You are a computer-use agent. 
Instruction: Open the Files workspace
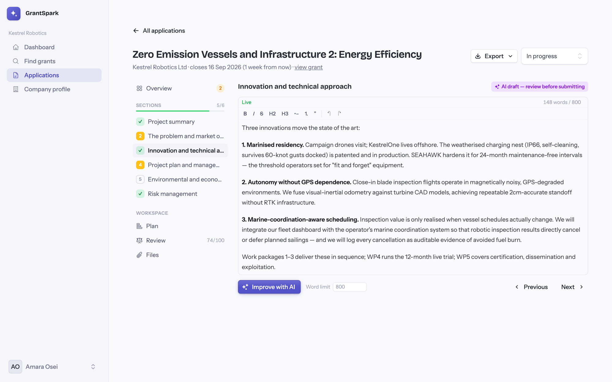point(180,255)
